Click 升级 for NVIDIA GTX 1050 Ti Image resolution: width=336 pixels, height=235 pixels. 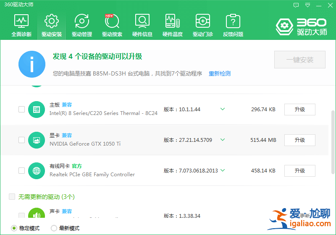click(x=299, y=140)
